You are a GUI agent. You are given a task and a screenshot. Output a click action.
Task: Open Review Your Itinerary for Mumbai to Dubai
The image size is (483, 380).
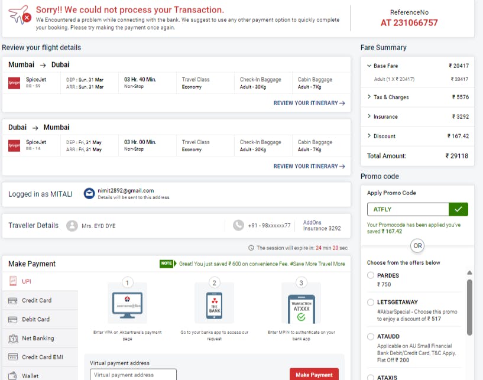coord(309,103)
